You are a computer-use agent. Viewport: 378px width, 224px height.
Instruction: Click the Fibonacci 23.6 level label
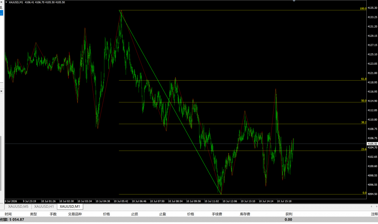(x=364, y=149)
